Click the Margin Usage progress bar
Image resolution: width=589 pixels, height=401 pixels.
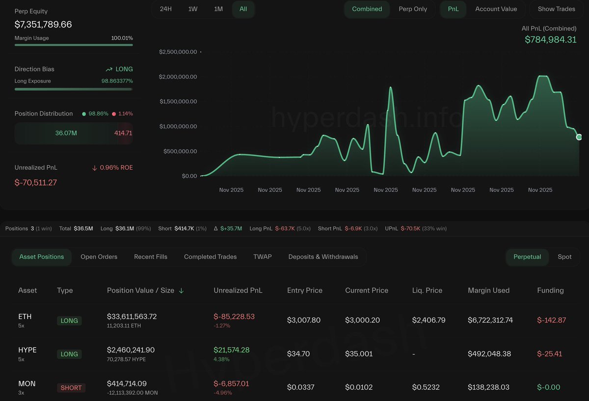(x=74, y=45)
